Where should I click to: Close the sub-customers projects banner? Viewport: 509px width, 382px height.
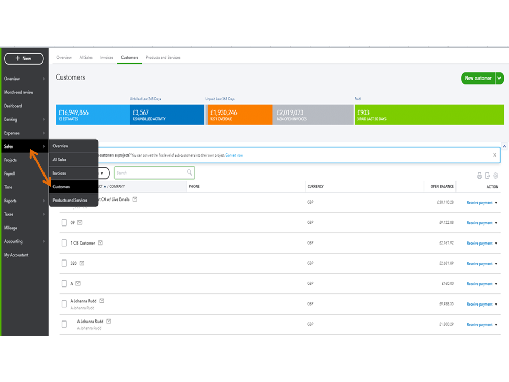(x=494, y=155)
